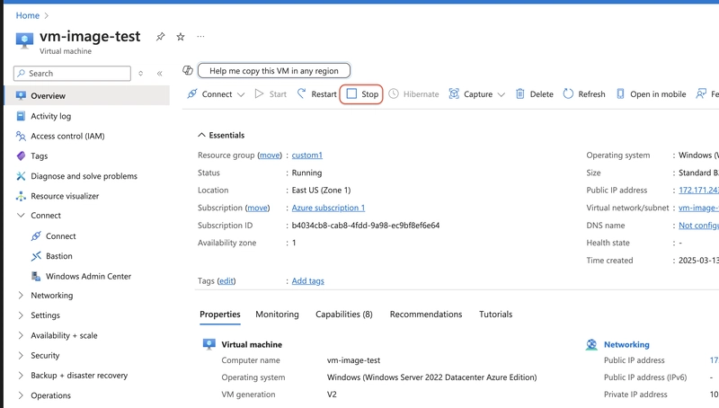
Task: Click Help me copy this VM button
Action: (274, 71)
